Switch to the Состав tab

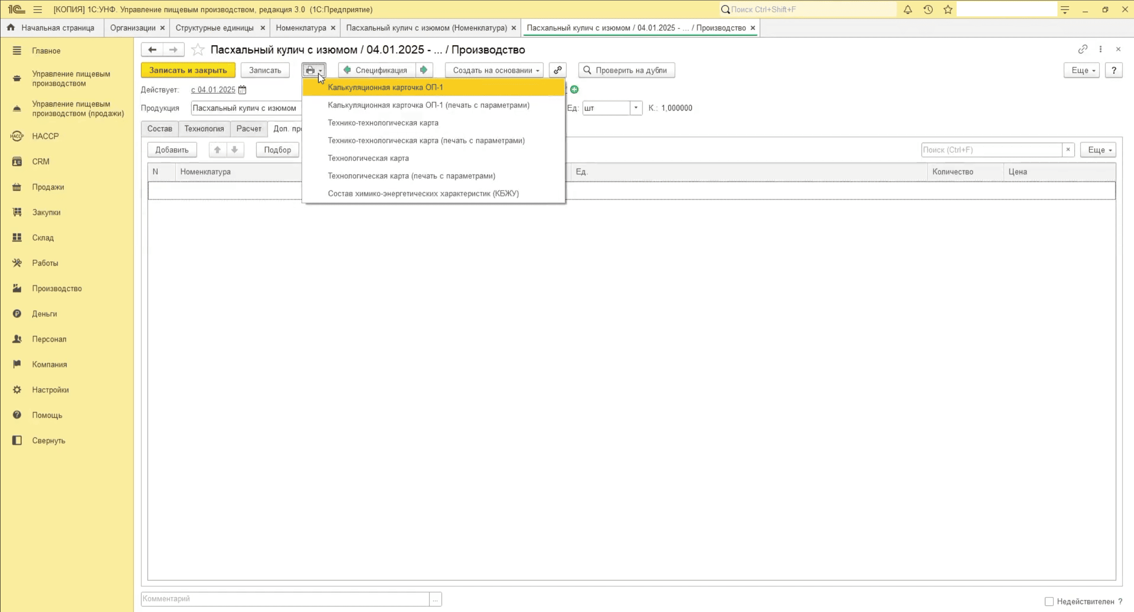[x=160, y=129]
